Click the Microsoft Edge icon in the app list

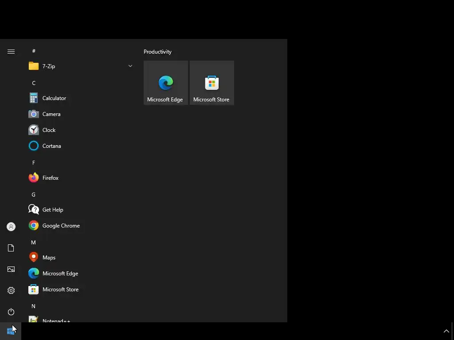coord(34,273)
